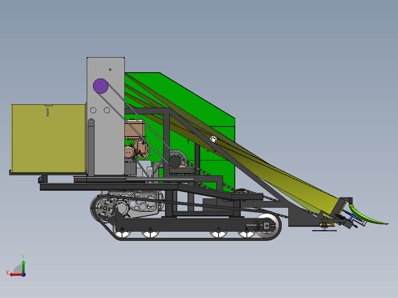The height and width of the screenshot is (298, 398).
Task: Select the large white front idler wheel
Action: 267,225
